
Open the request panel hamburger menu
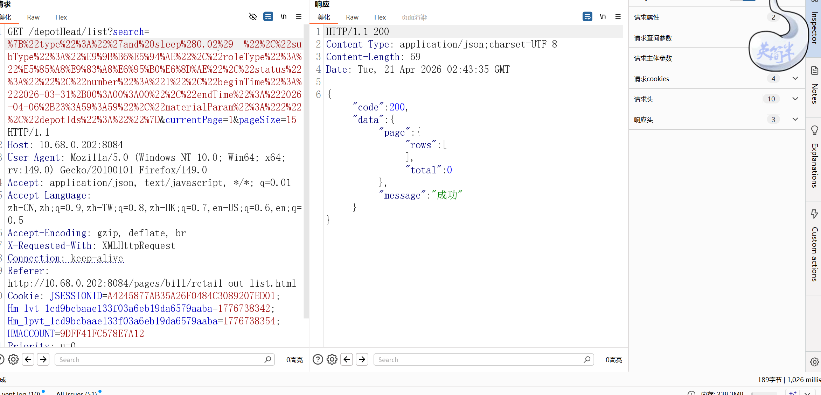(x=299, y=16)
